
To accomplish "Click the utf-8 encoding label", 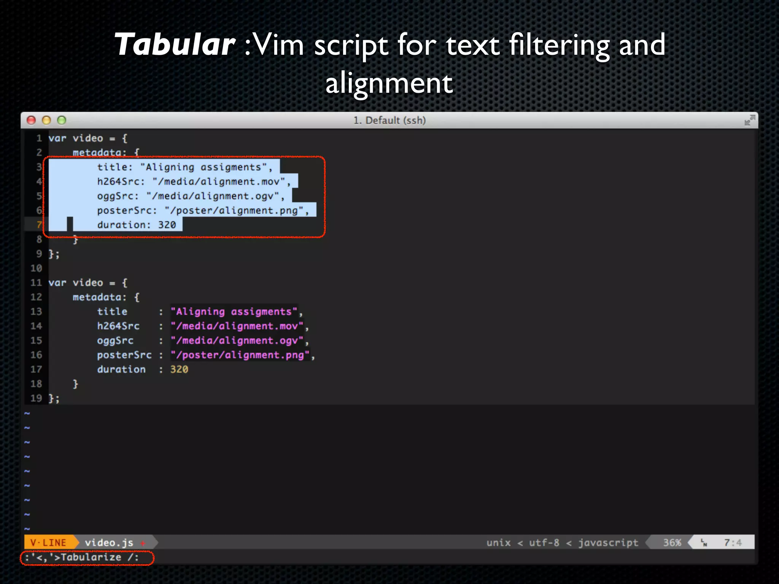I will click(x=544, y=543).
